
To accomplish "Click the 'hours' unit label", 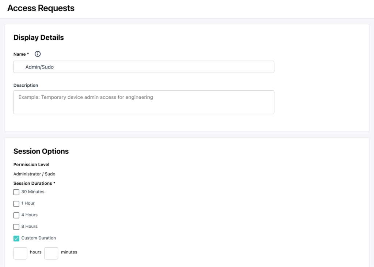I will pyautogui.click(x=36, y=252).
